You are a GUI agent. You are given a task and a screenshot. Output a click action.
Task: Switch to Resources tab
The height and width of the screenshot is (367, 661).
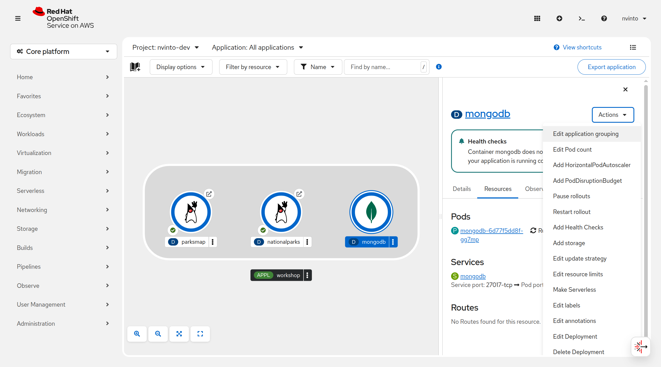coord(498,189)
